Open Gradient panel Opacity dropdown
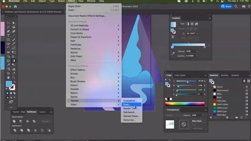251x141 pixels. pyautogui.click(x=197, y=51)
